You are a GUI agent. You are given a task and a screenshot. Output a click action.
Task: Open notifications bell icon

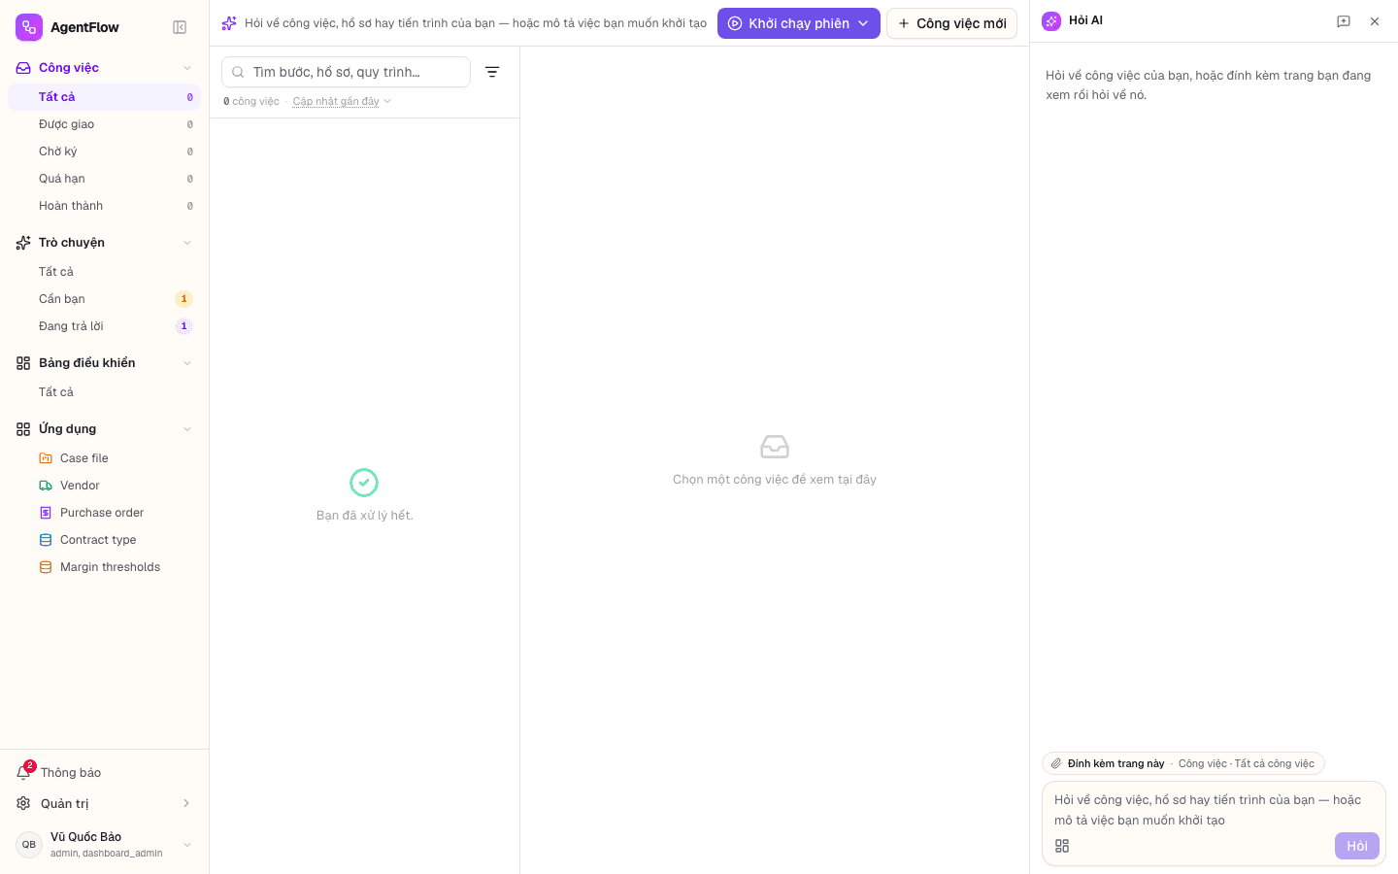pos(23,773)
